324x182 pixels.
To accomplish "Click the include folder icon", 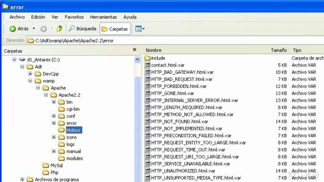I will click(147, 58).
